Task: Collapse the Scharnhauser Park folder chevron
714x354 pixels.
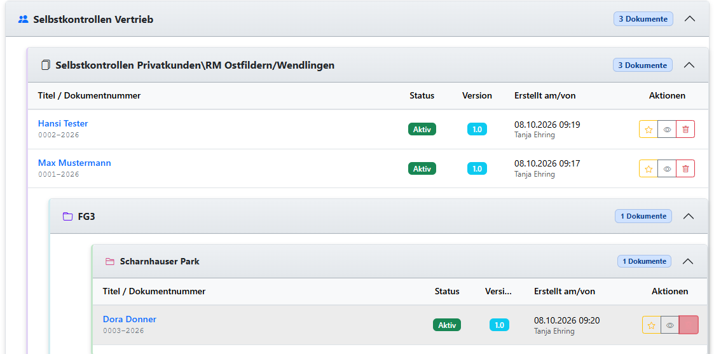Action: tap(688, 261)
